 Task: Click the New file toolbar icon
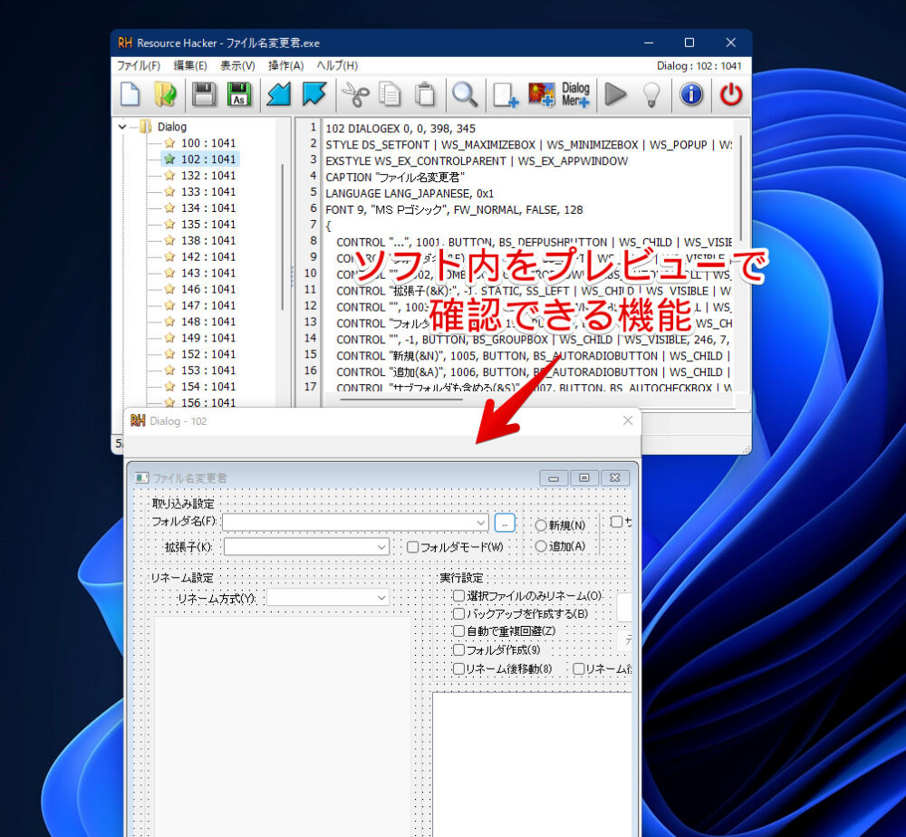point(130,94)
